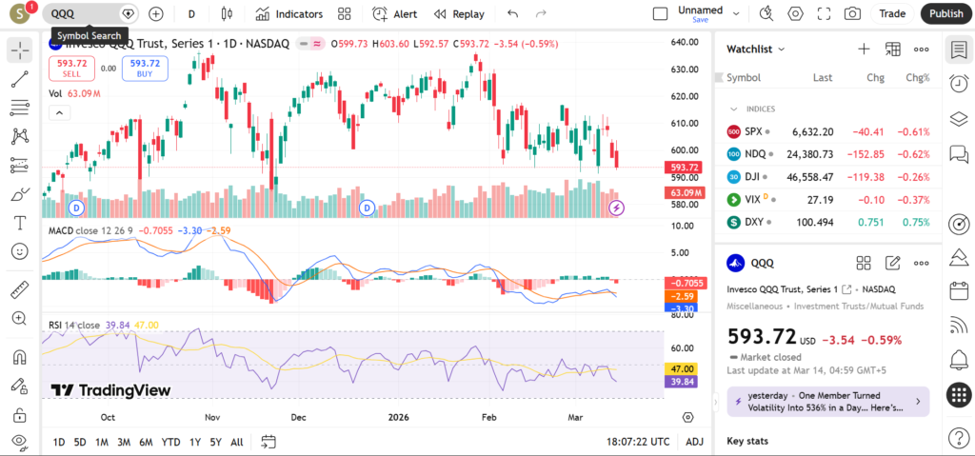Open the emoji icons tool

(19, 251)
